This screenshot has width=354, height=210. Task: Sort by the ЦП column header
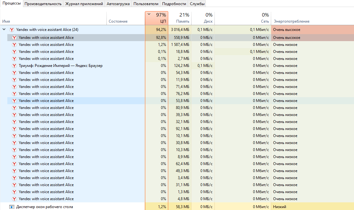(156, 18)
